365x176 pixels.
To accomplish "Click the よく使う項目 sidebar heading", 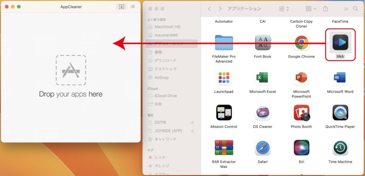I will click(x=156, y=20).
